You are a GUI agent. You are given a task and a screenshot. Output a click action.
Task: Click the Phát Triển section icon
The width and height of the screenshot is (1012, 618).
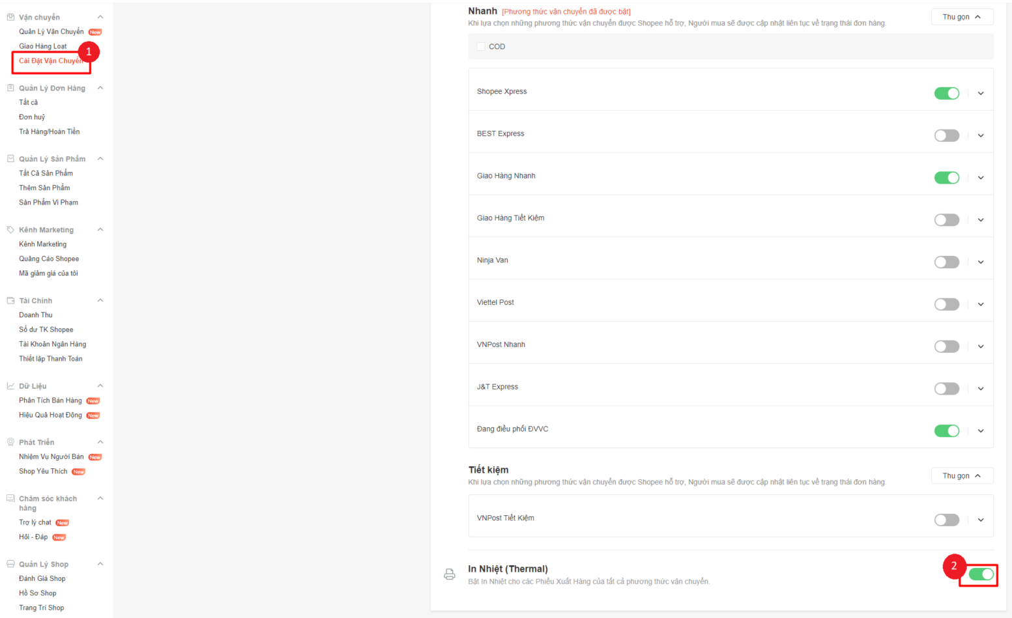click(x=10, y=442)
